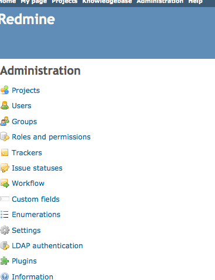
Task: Click the Workflow arrow icon
Action: pyautogui.click(x=5, y=184)
